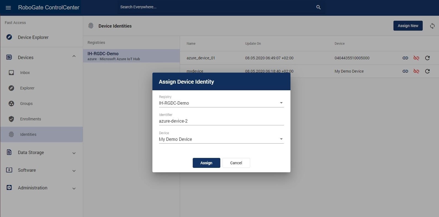Click the search magnifier icon
This screenshot has width=439, height=217.
[x=318, y=7]
